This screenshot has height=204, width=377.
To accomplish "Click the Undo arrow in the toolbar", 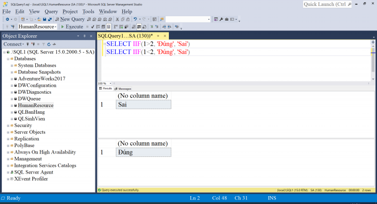I will click(x=135, y=19).
